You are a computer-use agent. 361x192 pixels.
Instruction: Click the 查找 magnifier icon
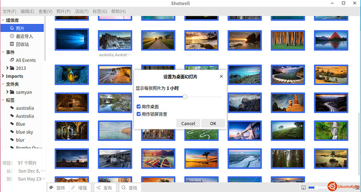123,188
